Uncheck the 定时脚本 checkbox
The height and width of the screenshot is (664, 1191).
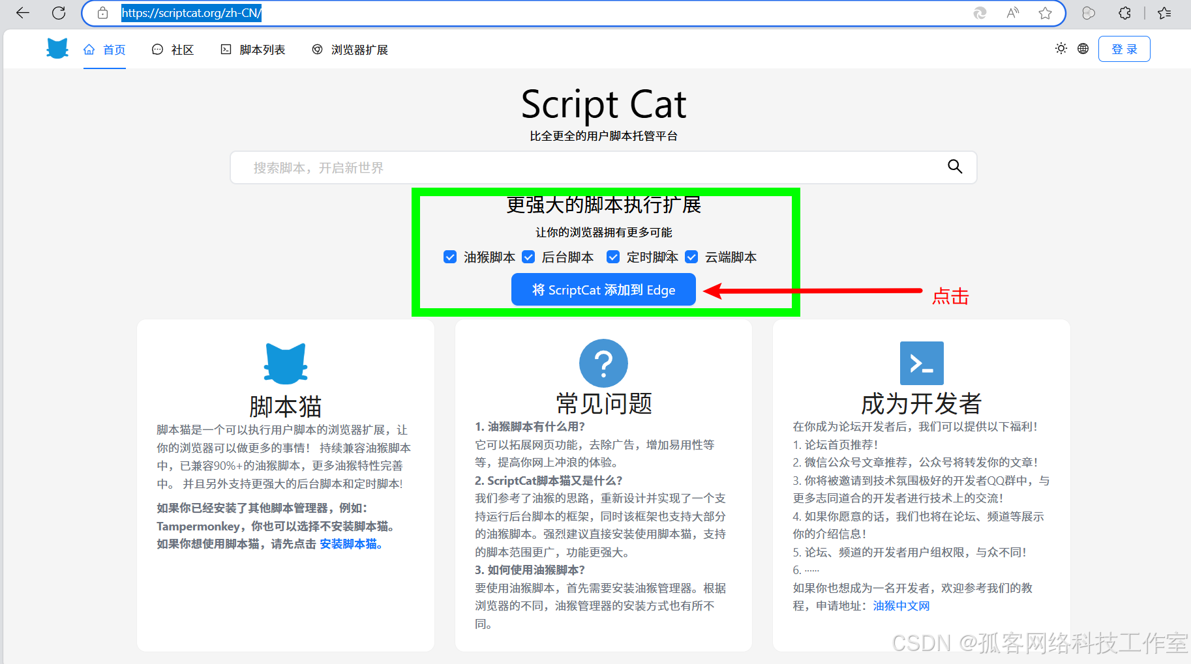pyautogui.click(x=613, y=257)
